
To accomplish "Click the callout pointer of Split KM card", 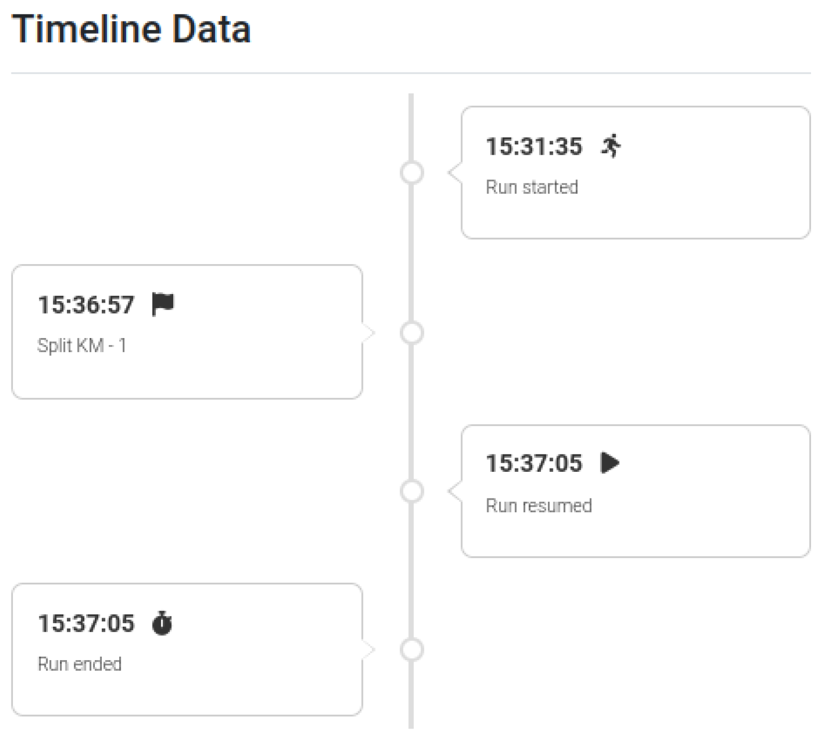I will (x=368, y=333).
